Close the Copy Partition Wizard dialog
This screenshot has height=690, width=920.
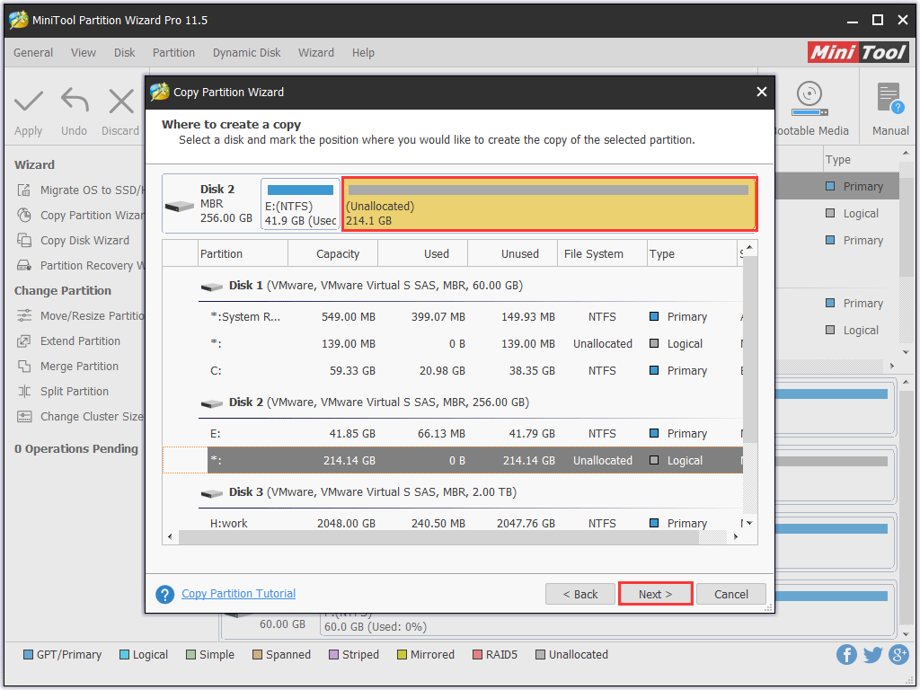tap(762, 92)
